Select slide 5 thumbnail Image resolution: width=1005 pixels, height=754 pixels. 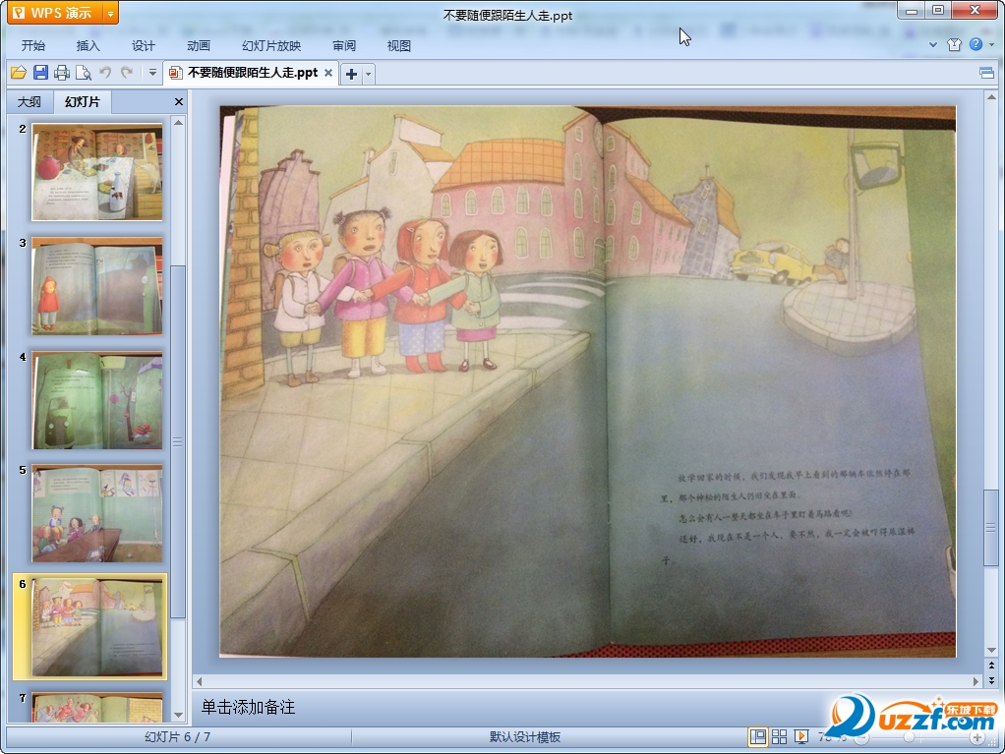[97, 514]
